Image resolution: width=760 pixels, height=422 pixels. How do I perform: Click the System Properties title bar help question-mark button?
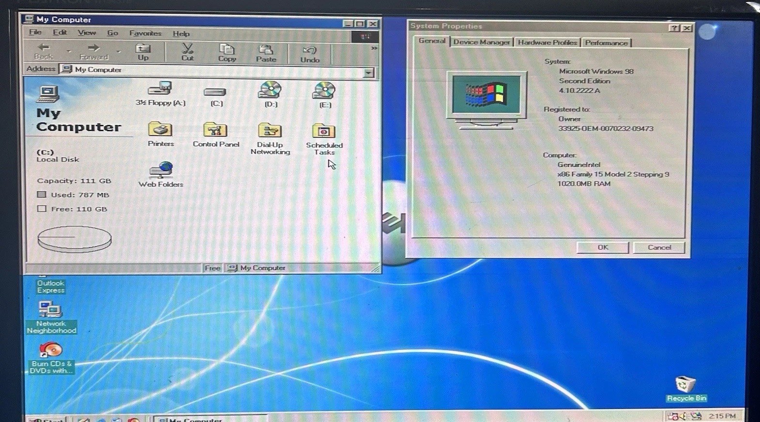click(x=675, y=28)
